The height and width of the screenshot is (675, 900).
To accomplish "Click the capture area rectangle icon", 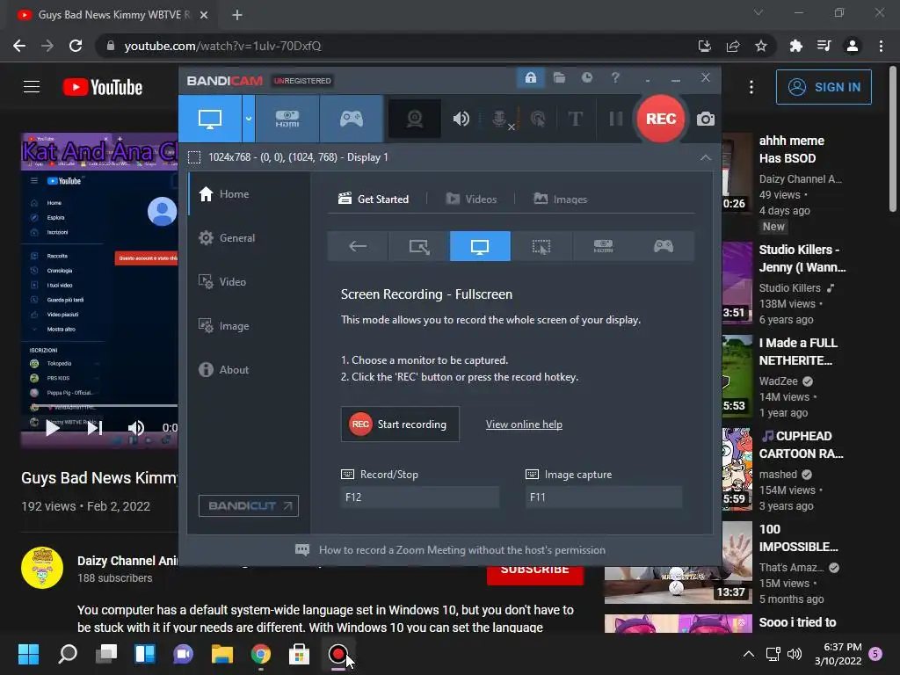I will pyautogui.click(x=194, y=157).
